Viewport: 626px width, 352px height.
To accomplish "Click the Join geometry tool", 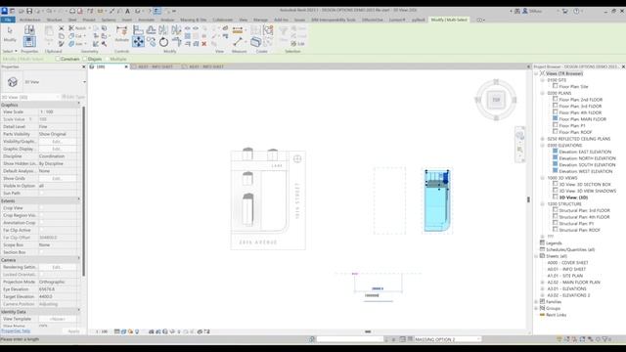I will point(76,44).
